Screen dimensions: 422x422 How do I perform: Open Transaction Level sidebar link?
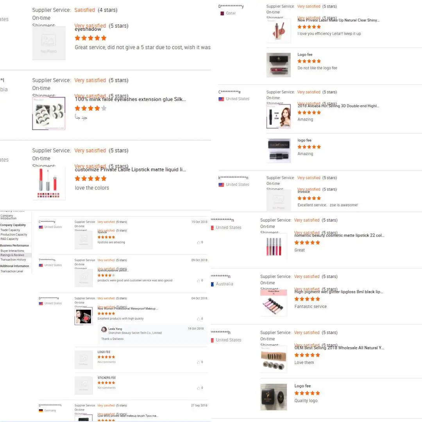[12, 271]
